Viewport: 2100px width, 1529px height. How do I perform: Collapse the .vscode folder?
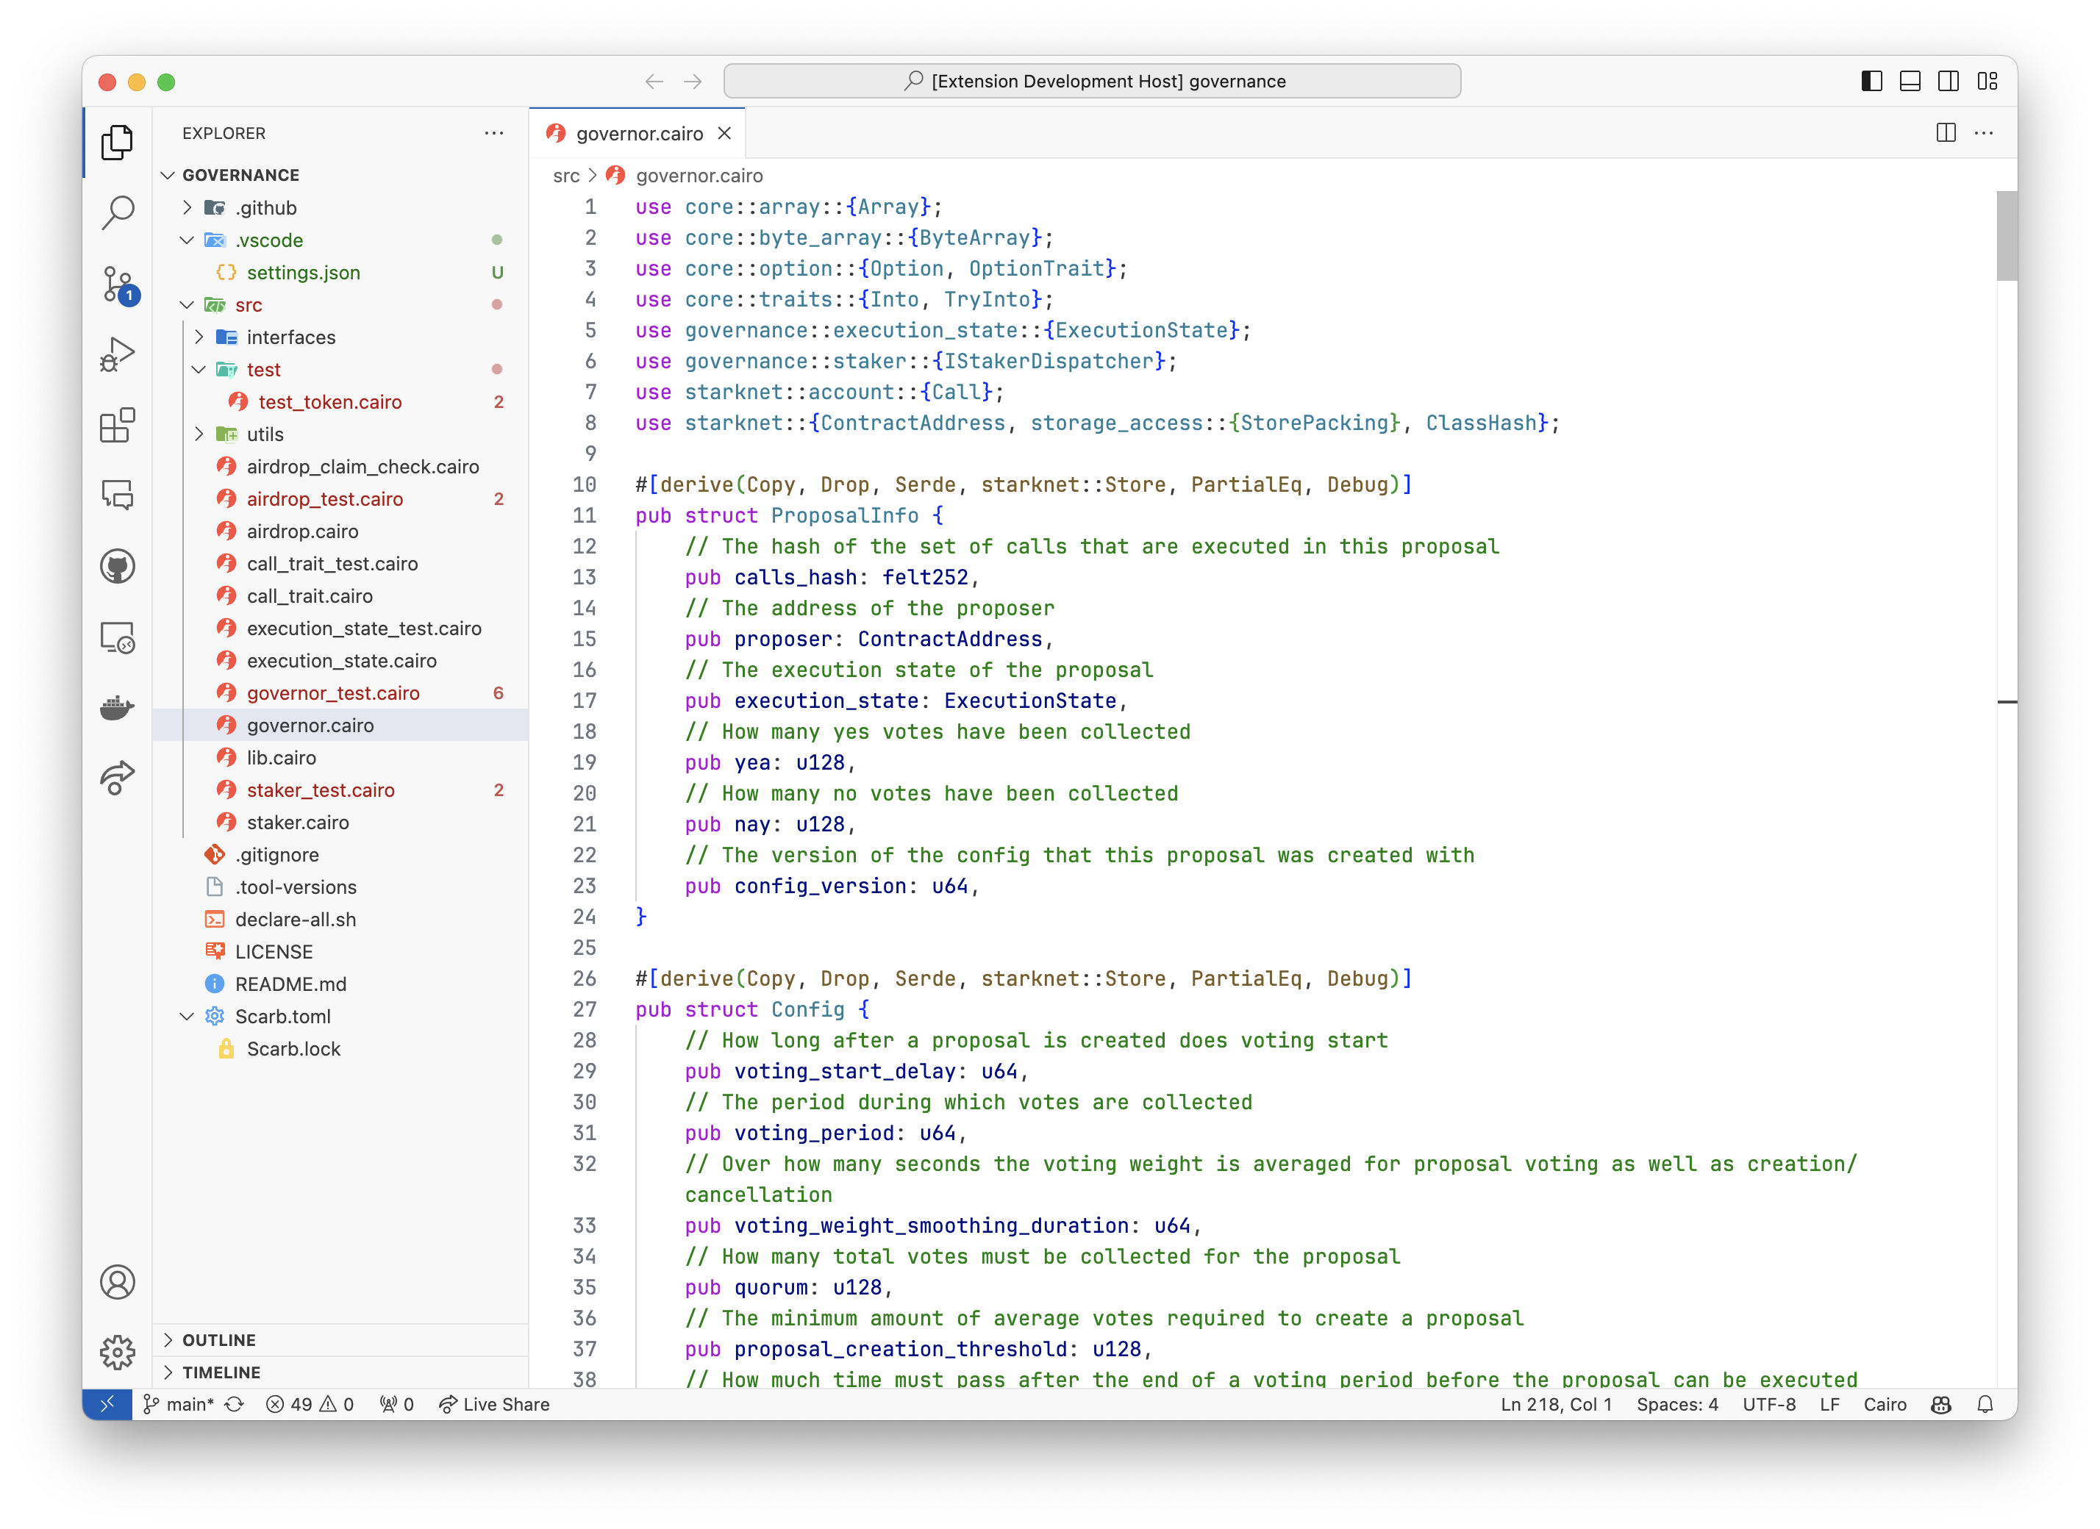tap(187, 240)
